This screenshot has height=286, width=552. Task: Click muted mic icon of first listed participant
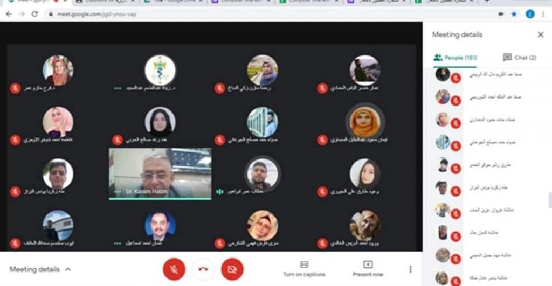point(456,78)
